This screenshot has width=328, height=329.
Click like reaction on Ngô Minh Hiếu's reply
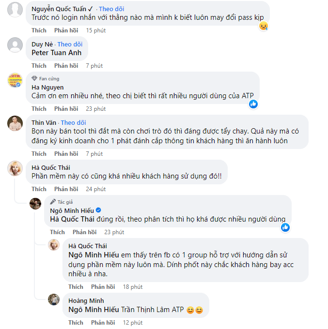[x=285, y=227]
